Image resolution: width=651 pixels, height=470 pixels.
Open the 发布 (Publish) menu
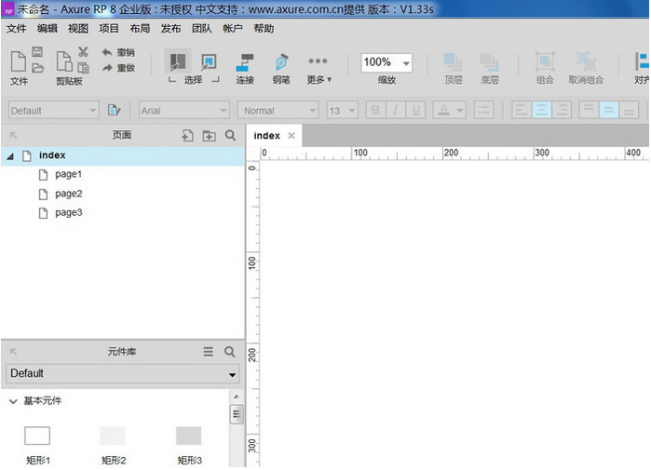click(171, 29)
